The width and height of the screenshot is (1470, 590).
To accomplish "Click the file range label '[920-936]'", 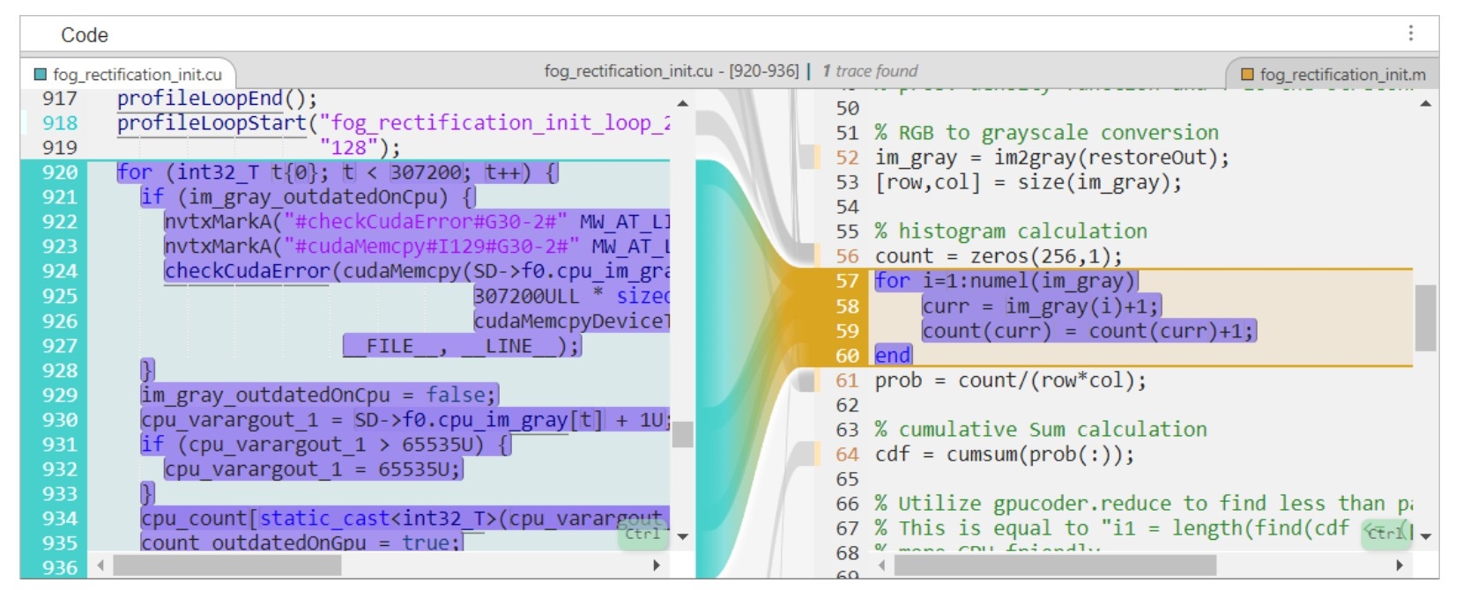I will 763,70.
